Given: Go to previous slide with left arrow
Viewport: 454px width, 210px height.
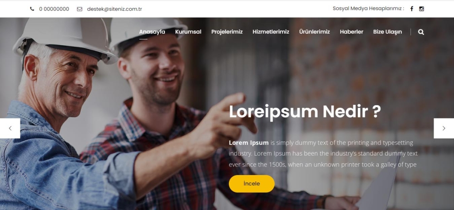Looking at the screenshot, I should [10, 128].
